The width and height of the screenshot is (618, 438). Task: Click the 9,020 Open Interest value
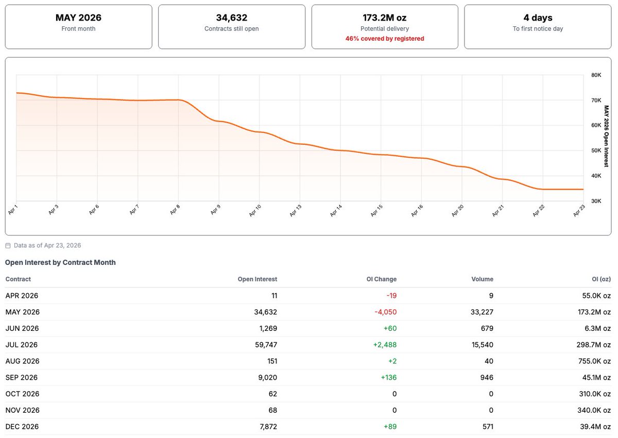coord(268,378)
